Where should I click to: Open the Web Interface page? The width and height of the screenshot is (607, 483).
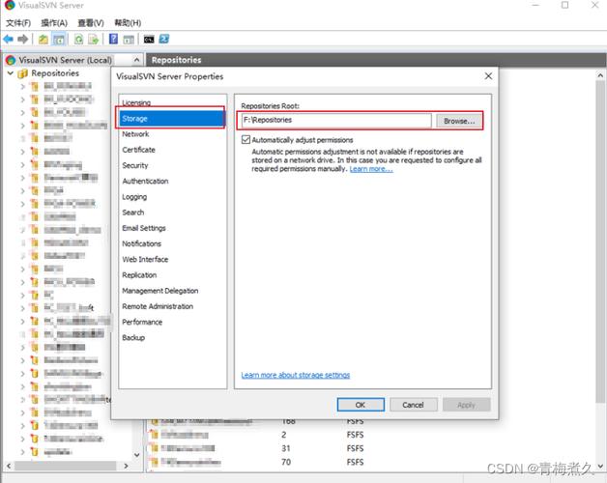145,259
